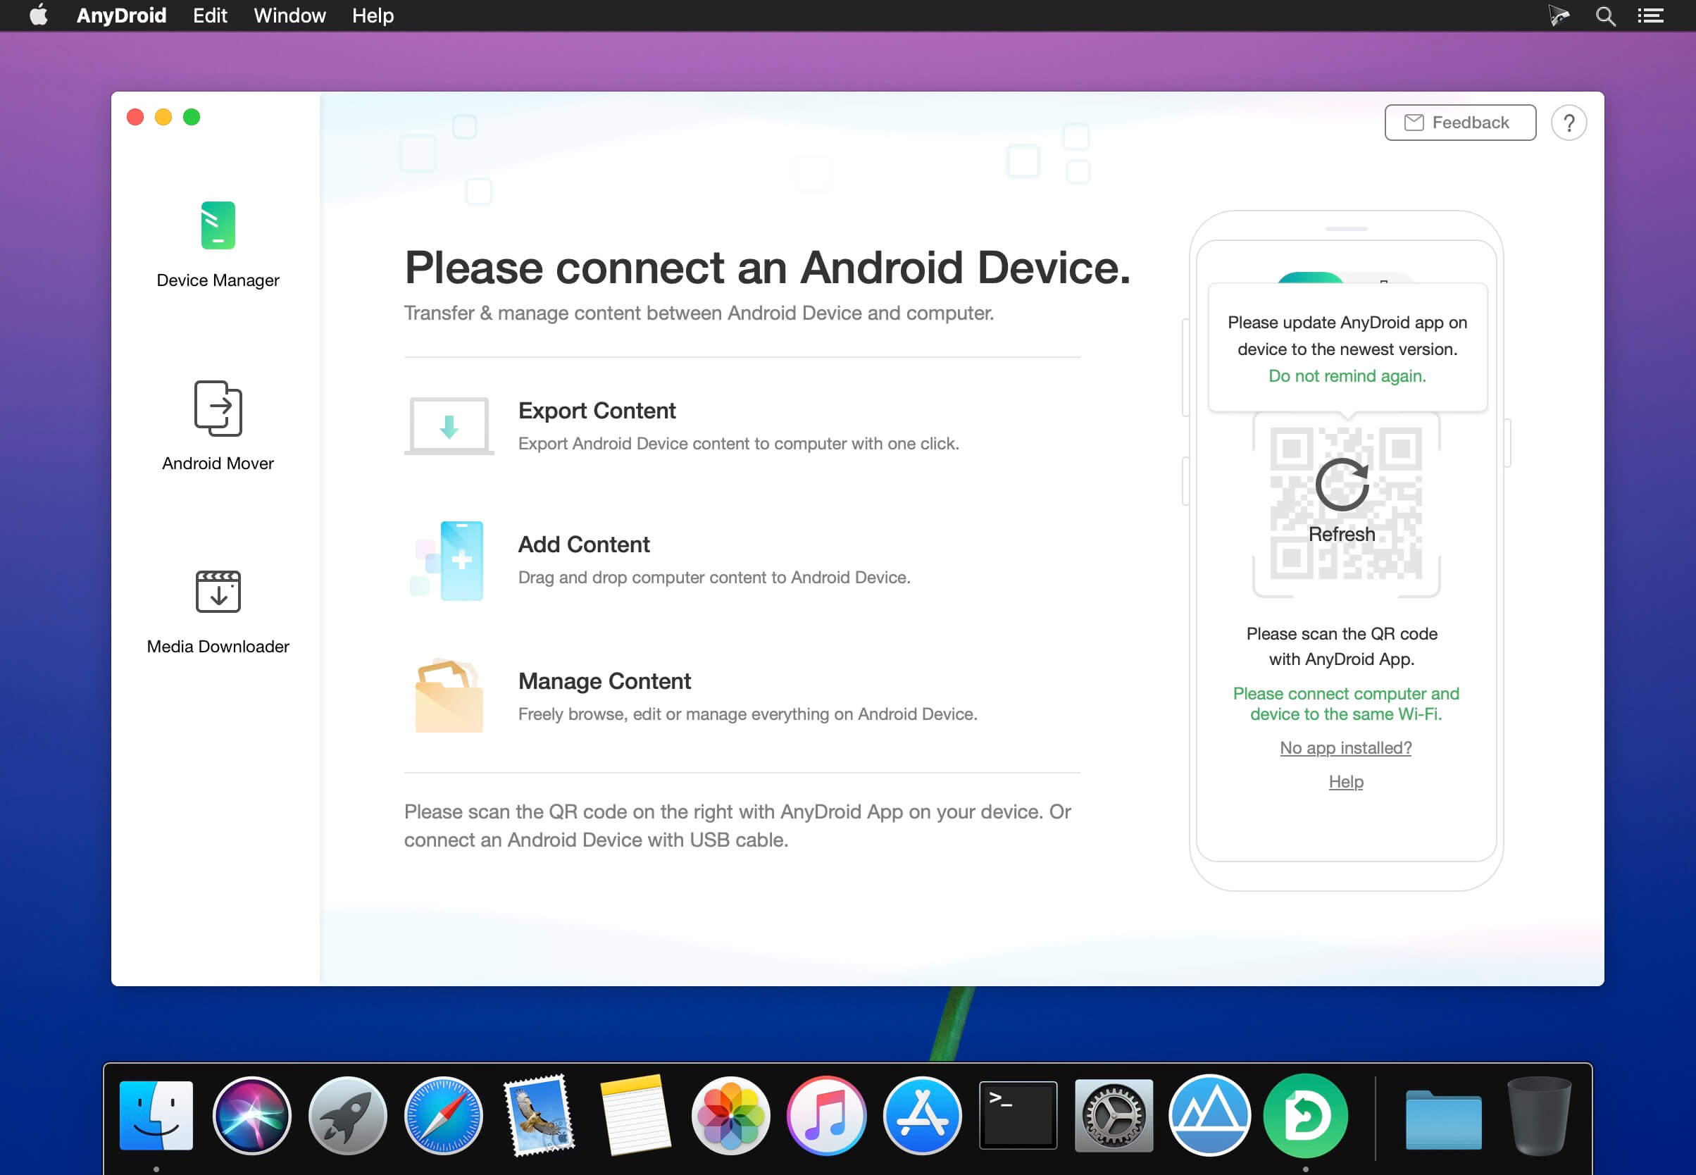Image resolution: width=1696 pixels, height=1175 pixels.
Task: Open Device Manager in the sidebar
Action: click(x=218, y=243)
